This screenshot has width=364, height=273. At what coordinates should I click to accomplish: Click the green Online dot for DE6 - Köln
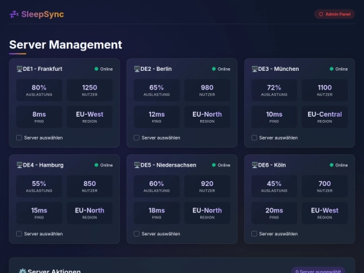(332, 165)
